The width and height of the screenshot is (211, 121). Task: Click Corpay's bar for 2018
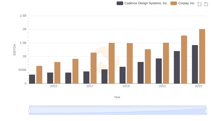tap(112, 63)
